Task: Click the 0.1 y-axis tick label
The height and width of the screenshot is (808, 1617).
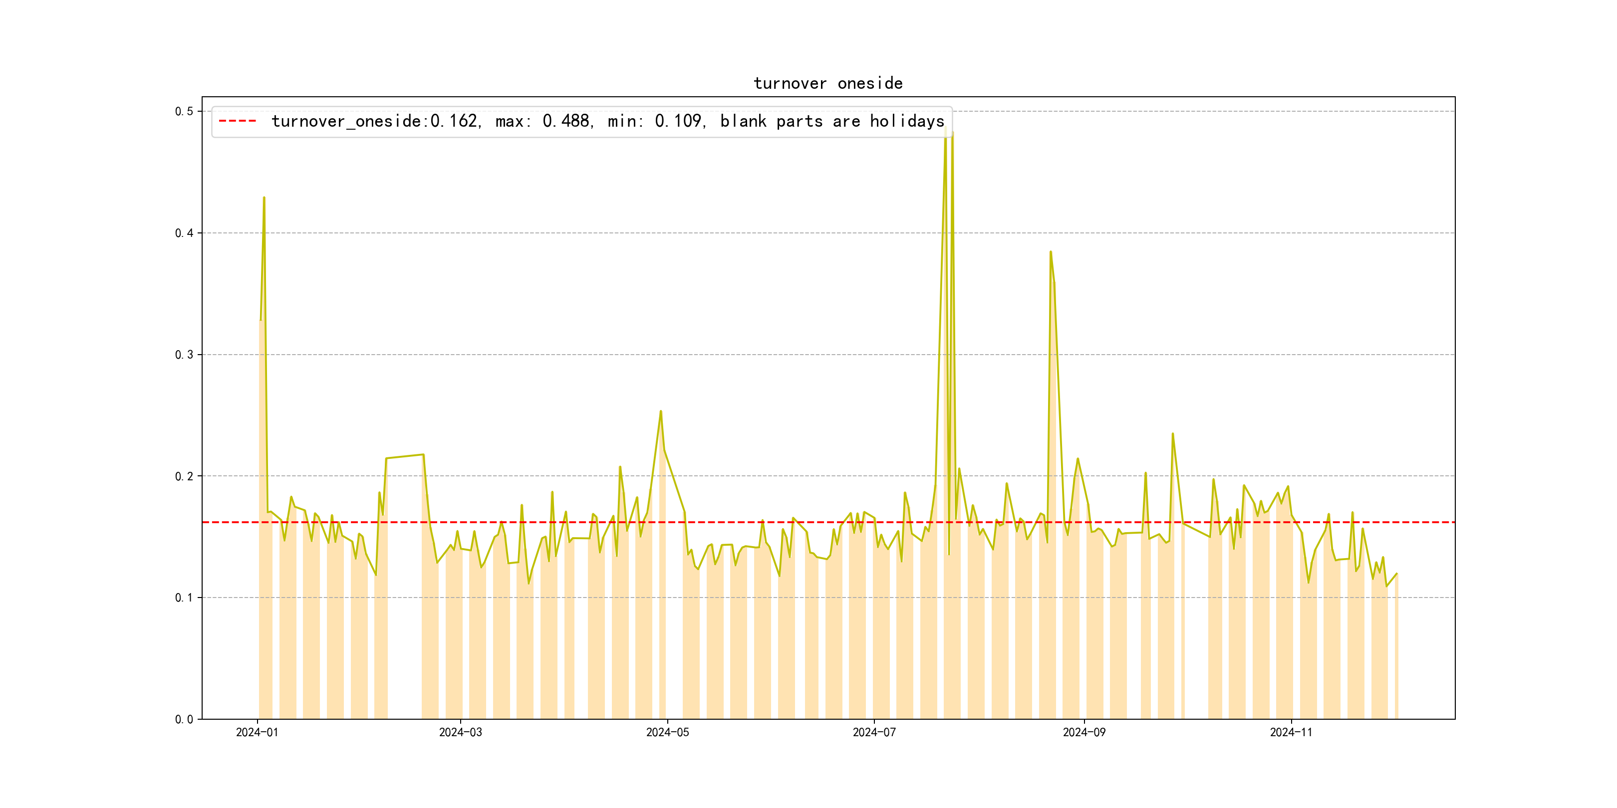Action: 184,598
